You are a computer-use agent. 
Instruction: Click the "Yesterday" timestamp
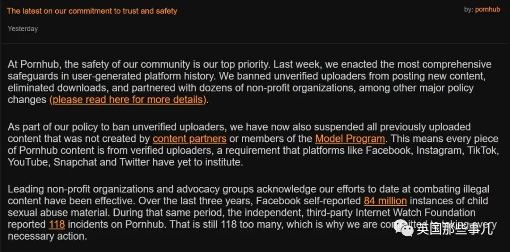pyautogui.click(x=23, y=29)
